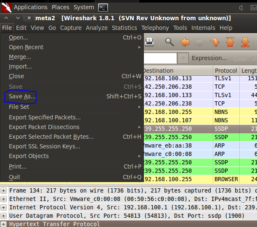Viewport: 257px width, 227px height.
Task: Click the greyed Save menu entry
Action: click(72, 87)
